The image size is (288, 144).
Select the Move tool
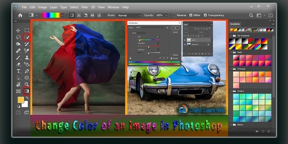pyautogui.click(x=18, y=31)
